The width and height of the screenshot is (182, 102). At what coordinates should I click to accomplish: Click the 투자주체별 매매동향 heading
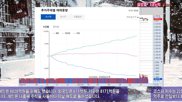54,10
